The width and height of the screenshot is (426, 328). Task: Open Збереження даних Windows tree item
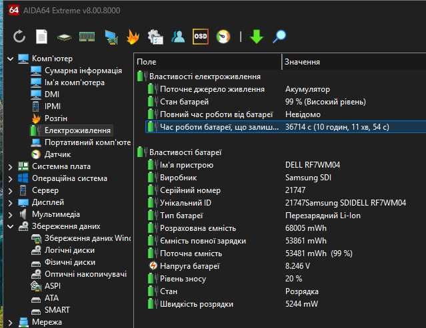click(x=87, y=238)
